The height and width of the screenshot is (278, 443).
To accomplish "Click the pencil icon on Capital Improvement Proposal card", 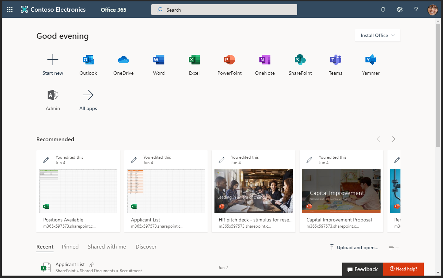I will tap(309, 160).
